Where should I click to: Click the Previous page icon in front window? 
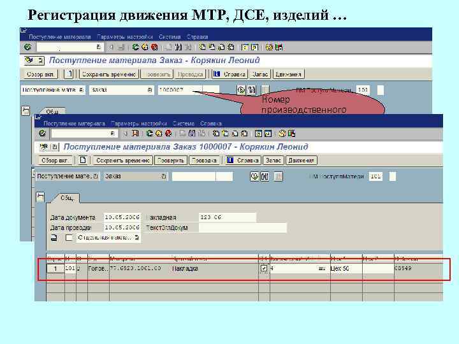[x=226, y=134]
